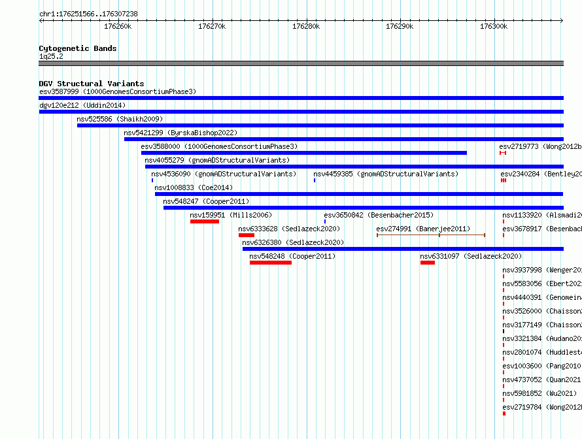Open nsv4055279 (gnomADStructuralVariants) label

click(x=217, y=160)
